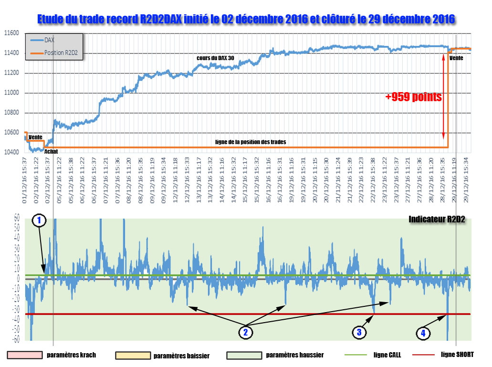Click the '19/12/16 11:16' time axis label
The image size is (492, 367).
pos(292,180)
